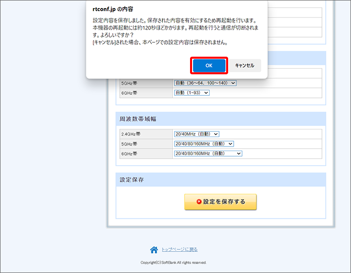Click the 周波数帯域幅 section header

coord(138,119)
